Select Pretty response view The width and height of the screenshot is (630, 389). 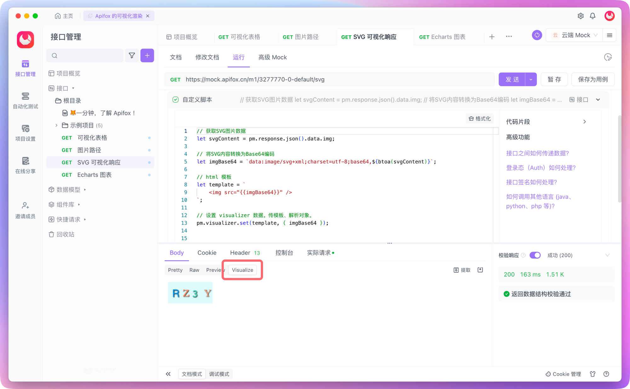[175, 270]
